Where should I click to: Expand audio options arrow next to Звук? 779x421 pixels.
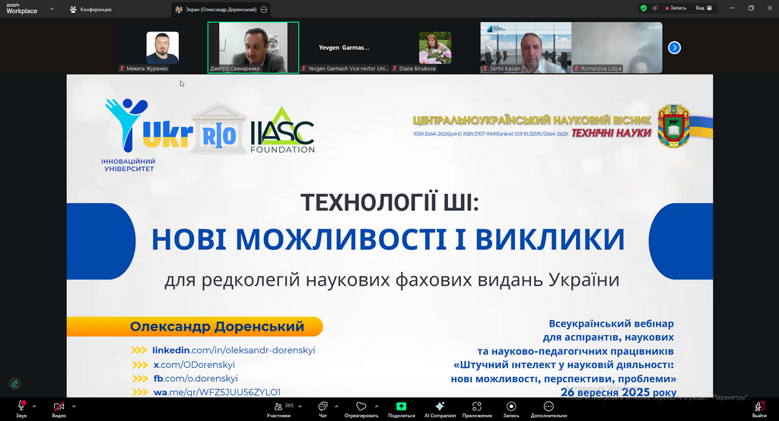37,405
